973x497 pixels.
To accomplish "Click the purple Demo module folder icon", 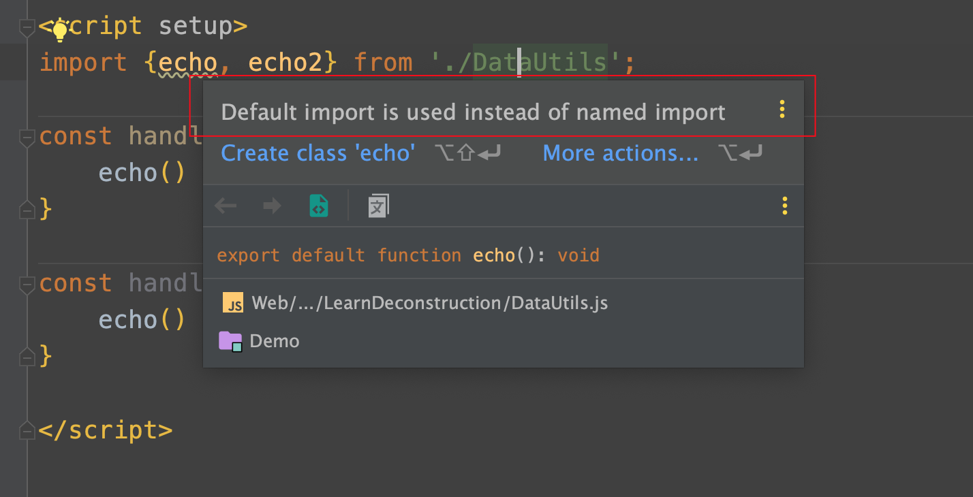I will click(230, 340).
